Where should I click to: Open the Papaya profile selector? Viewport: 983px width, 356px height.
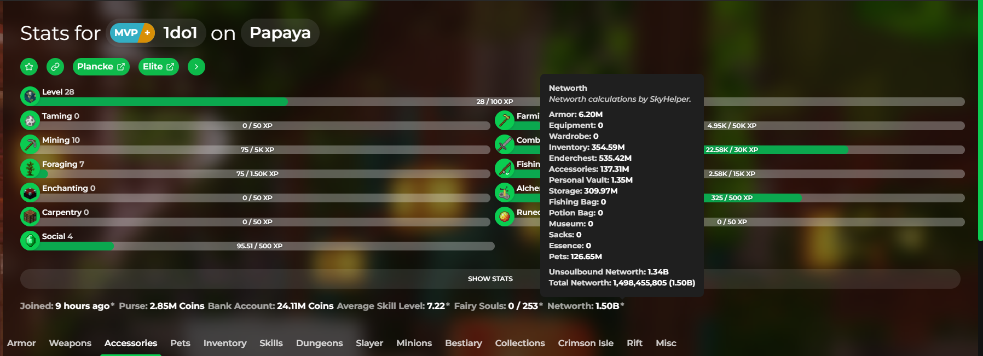[280, 33]
